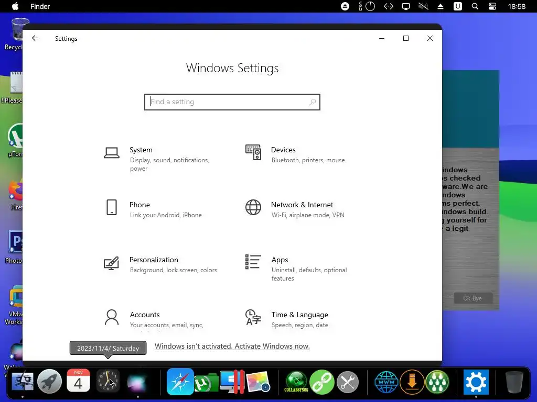Open the Devices settings category
Viewport: 537px width, 402px height.
(295, 154)
